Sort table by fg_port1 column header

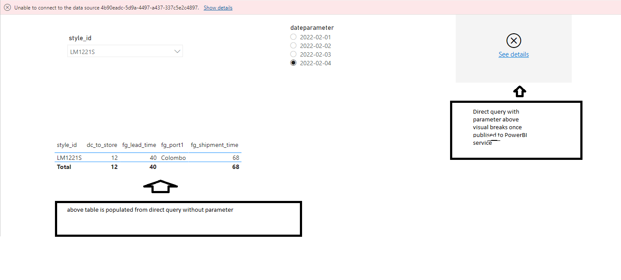point(172,145)
